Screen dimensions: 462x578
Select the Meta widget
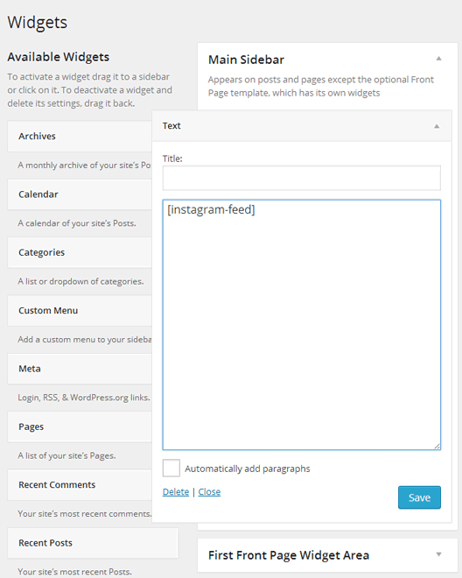pyautogui.click(x=80, y=369)
